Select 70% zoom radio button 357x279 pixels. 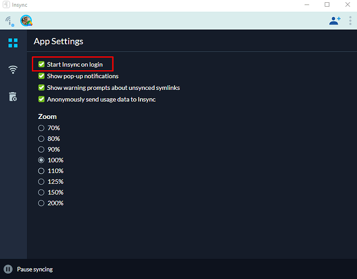41,128
